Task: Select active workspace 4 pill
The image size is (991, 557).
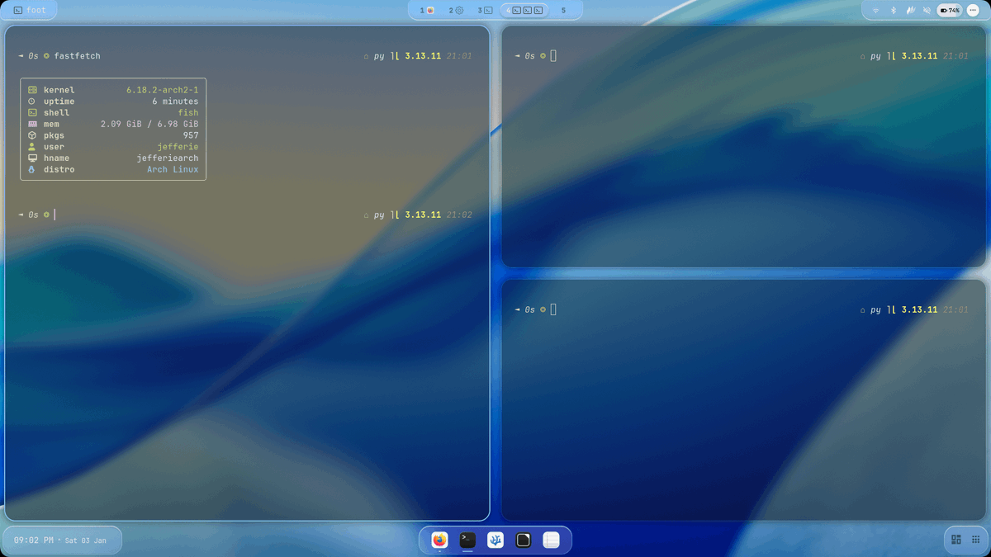Action: [525, 11]
